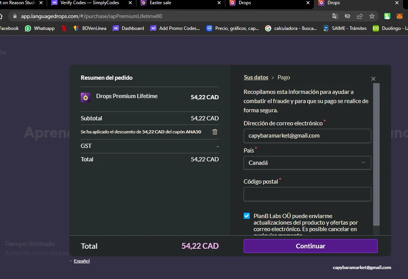Image resolution: width=408 pixels, height=279 pixels.
Task: Switch to the first Drops tab
Action: click(244, 3)
